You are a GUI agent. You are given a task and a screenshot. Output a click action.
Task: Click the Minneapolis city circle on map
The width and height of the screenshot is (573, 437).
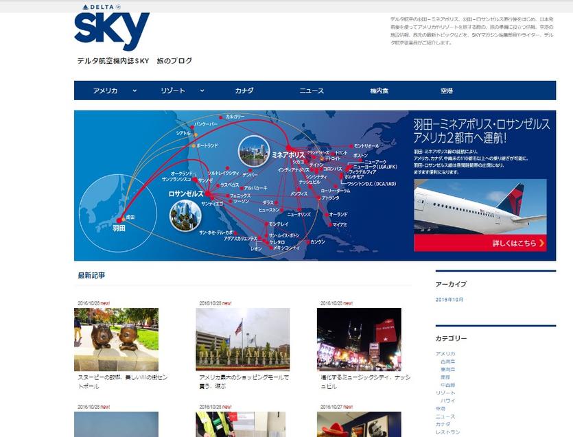pyautogui.click(x=253, y=152)
